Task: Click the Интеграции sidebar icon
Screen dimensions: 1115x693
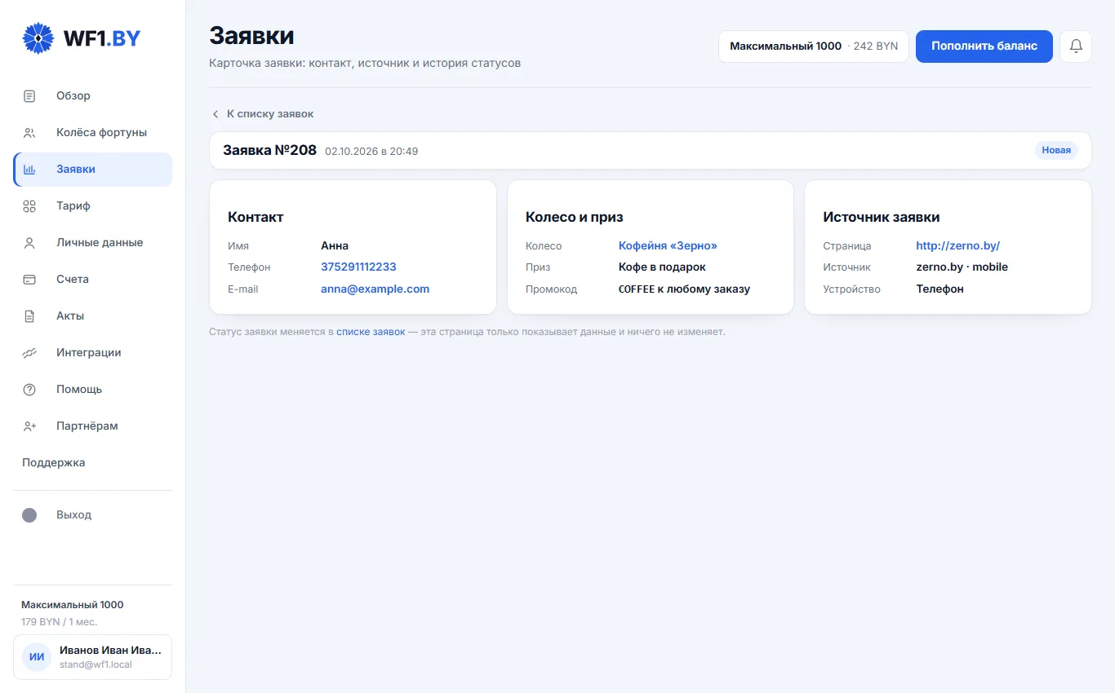Action: click(x=29, y=353)
